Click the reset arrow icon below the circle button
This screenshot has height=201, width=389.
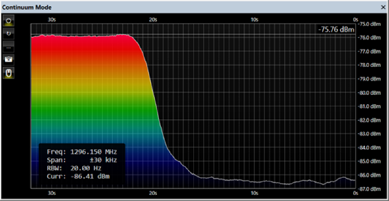coord(8,33)
